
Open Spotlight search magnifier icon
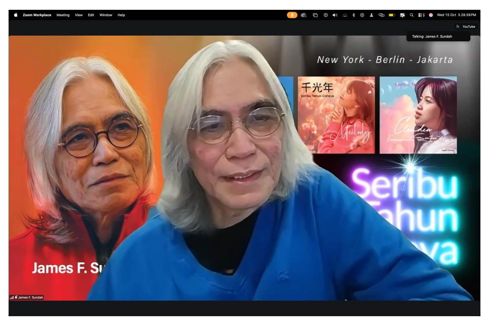coord(412,15)
